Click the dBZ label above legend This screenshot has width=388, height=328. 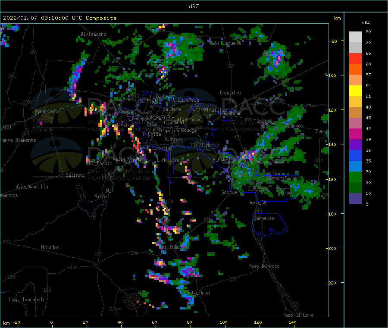(366, 22)
